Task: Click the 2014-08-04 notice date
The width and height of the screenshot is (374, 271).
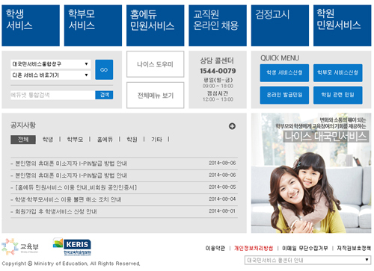Action: [x=222, y=199]
